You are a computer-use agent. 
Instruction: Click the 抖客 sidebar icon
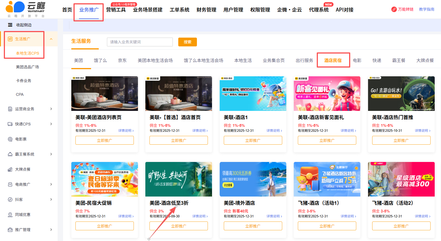click(x=10, y=200)
